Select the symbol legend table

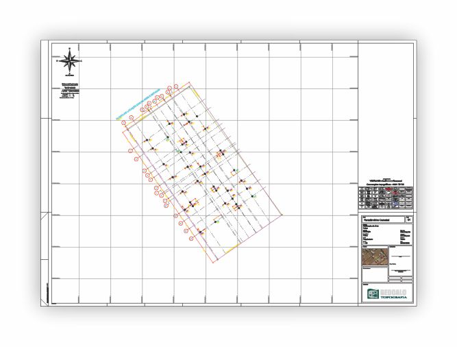(386, 198)
